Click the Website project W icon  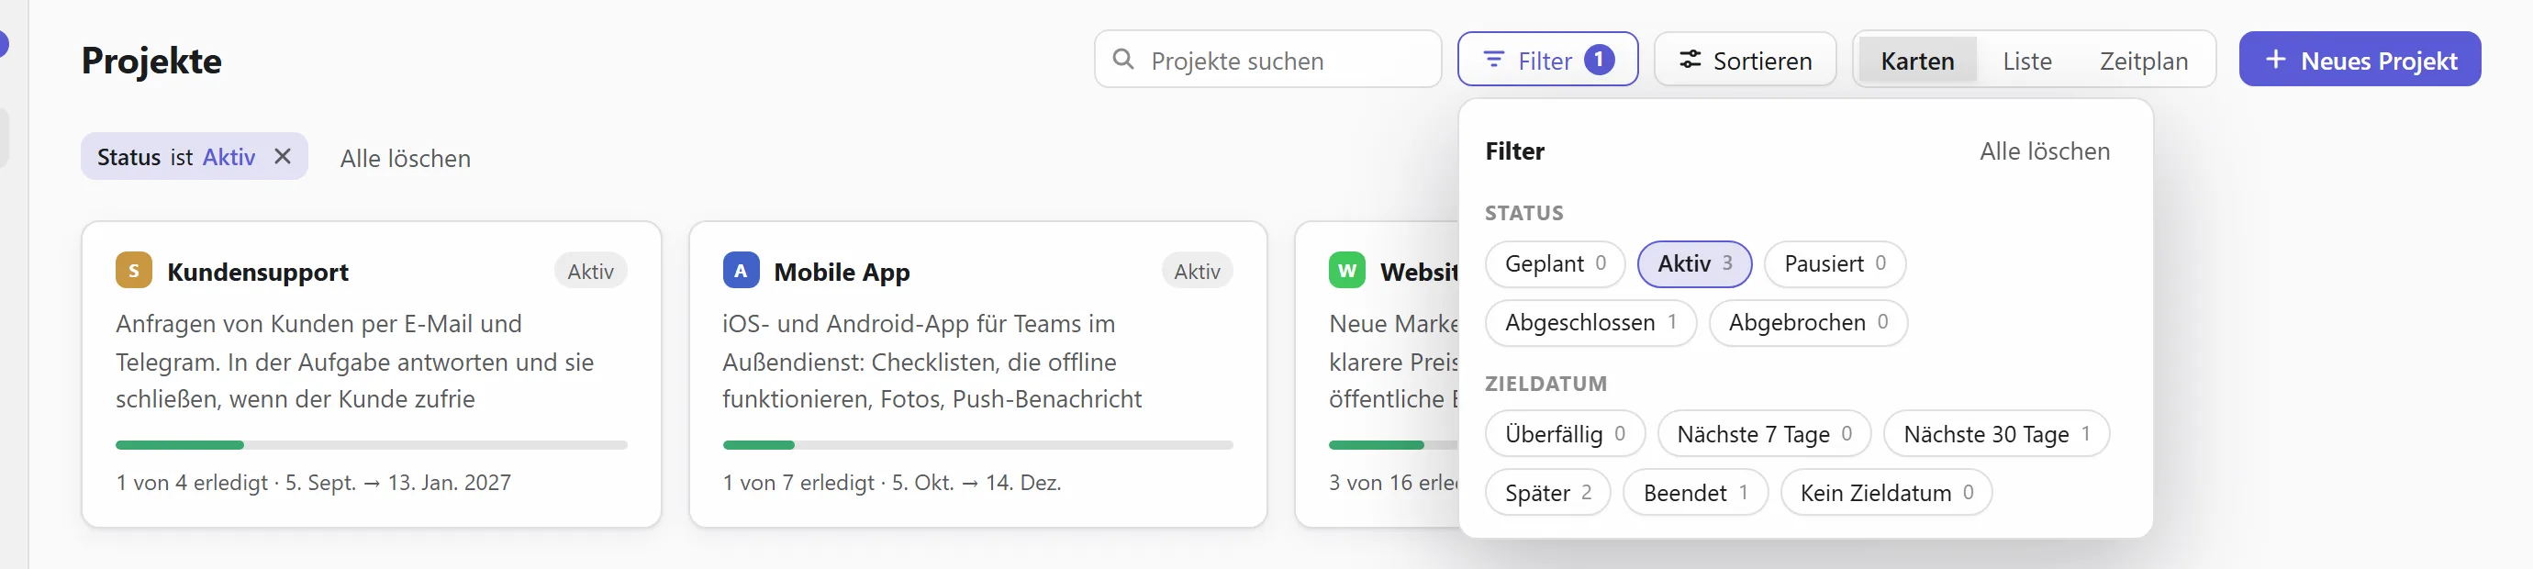(x=1346, y=270)
